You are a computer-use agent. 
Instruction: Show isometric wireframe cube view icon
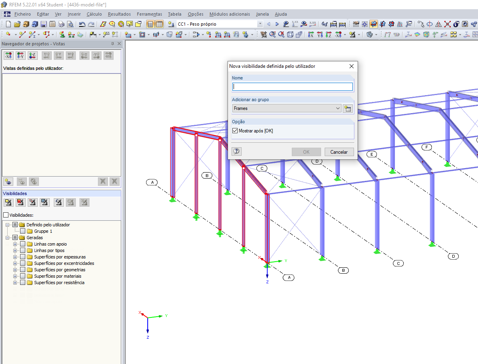[290, 35]
